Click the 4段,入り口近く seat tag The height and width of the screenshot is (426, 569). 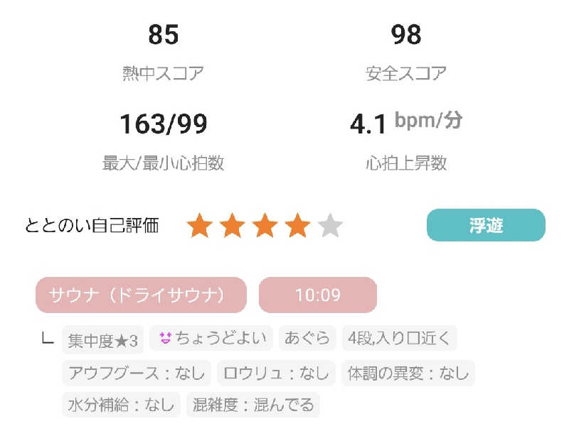pyautogui.click(x=398, y=338)
